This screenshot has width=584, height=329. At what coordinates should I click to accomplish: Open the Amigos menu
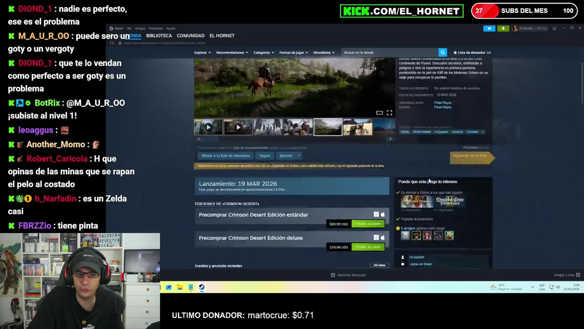(140, 28)
